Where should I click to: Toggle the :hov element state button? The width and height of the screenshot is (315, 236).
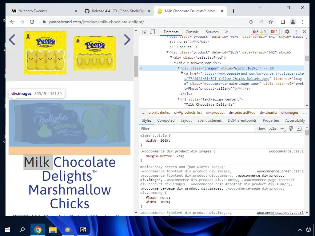coord(261,129)
